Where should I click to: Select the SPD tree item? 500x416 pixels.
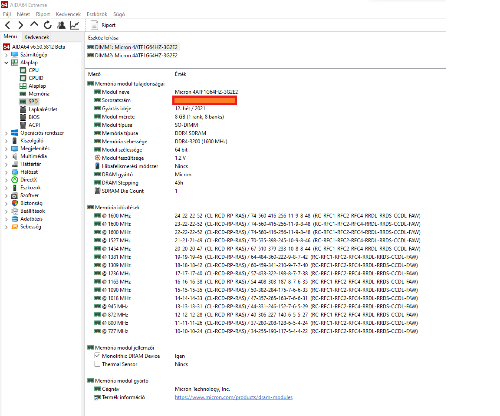(29, 102)
